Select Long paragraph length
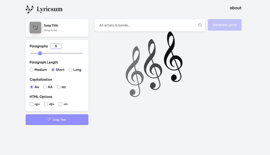 click(x=71, y=70)
